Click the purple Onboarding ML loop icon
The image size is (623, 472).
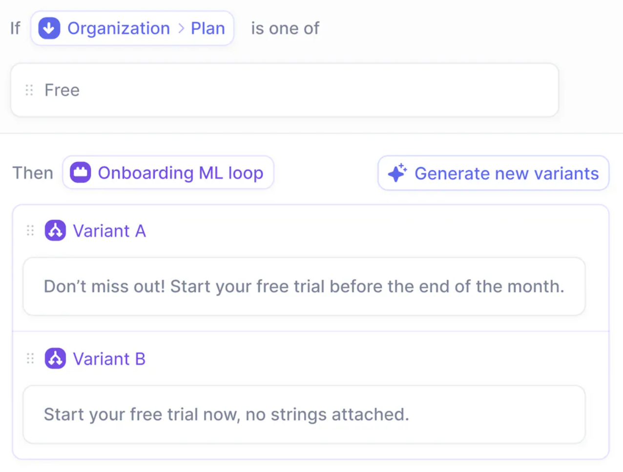[81, 173]
